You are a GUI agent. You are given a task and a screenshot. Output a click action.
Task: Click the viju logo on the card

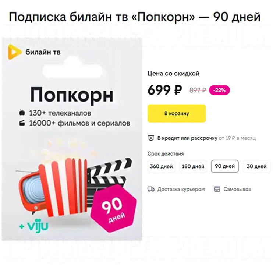pyautogui.click(x=34, y=226)
